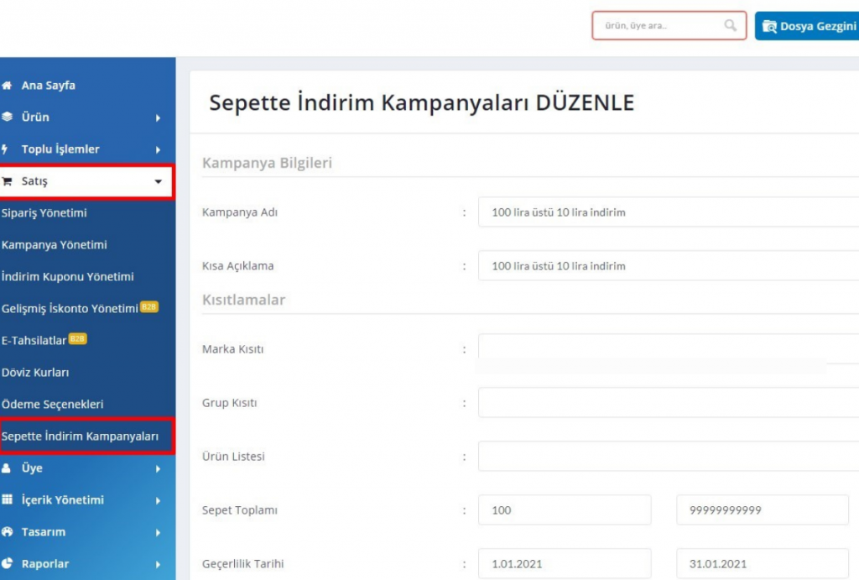Click the Üye person icon
The width and height of the screenshot is (859, 580).
[x=7, y=468]
